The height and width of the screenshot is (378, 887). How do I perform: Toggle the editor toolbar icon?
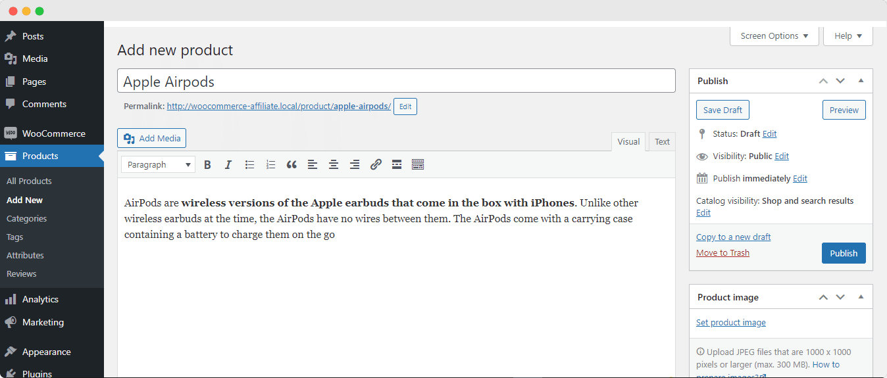tap(418, 165)
